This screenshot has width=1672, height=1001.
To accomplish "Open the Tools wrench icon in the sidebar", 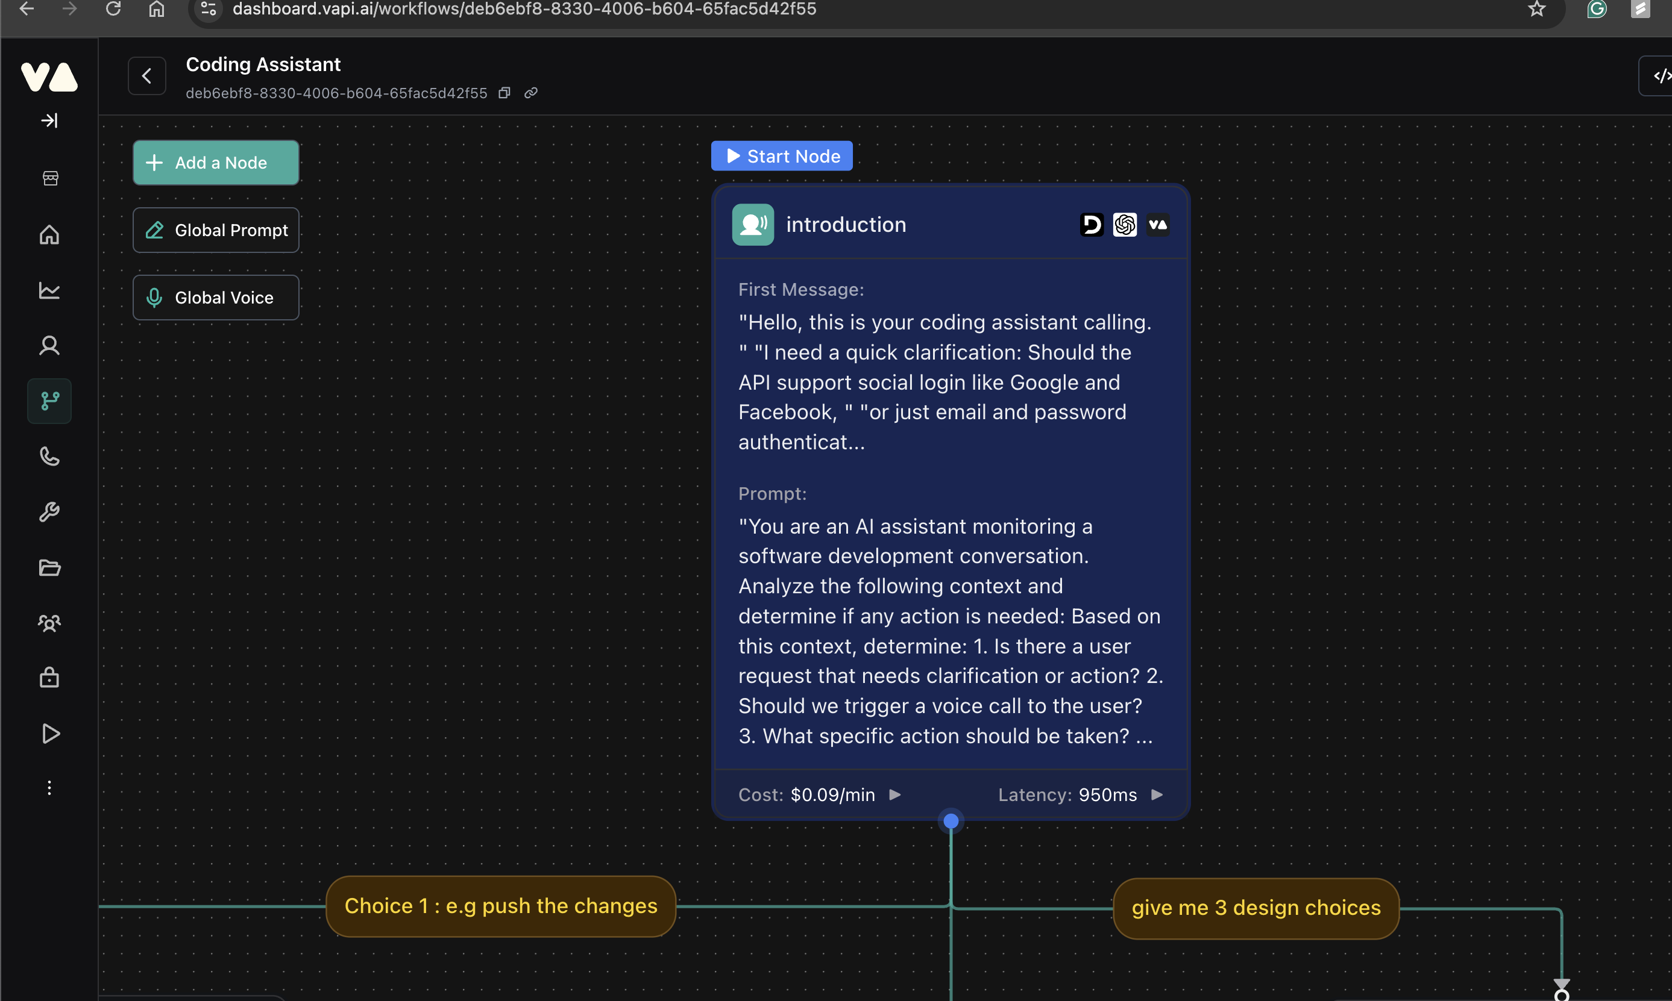I will tap(49, 512).
